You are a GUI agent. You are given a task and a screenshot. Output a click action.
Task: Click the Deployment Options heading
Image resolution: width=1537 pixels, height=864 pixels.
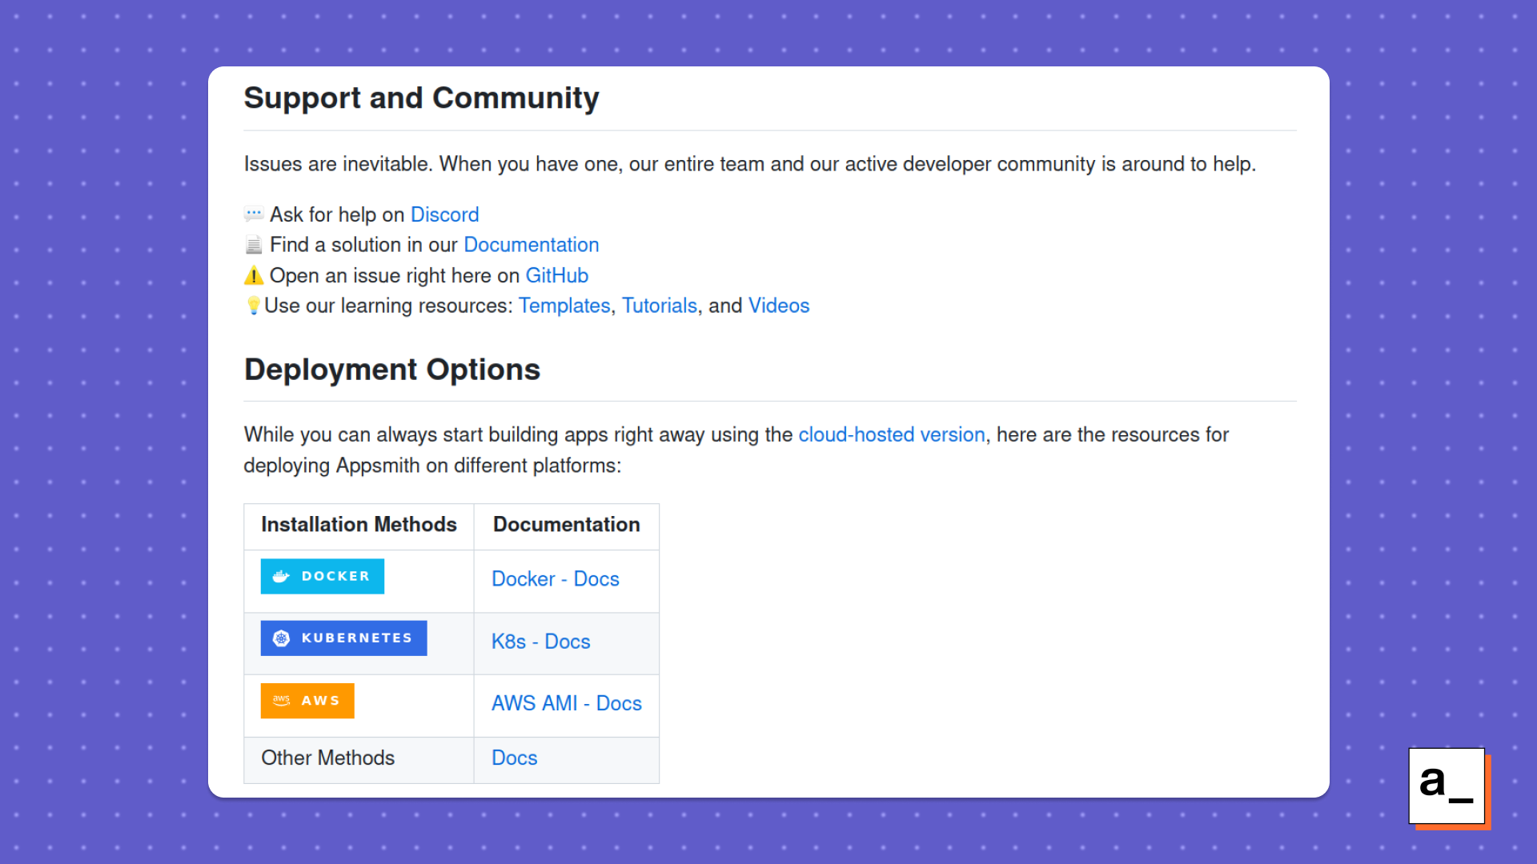click(x=391, y=370)
